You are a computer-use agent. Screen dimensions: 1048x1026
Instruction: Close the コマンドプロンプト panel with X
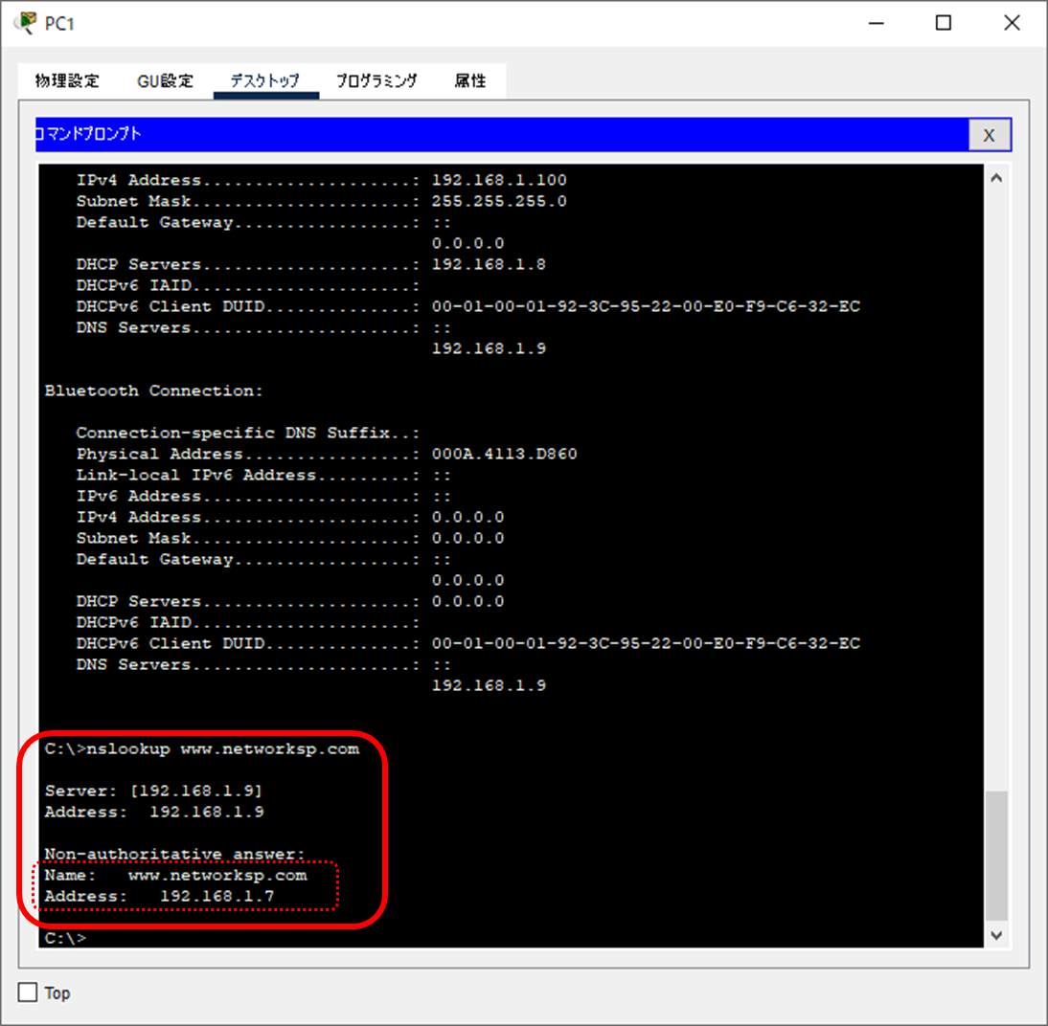point(990,135)
